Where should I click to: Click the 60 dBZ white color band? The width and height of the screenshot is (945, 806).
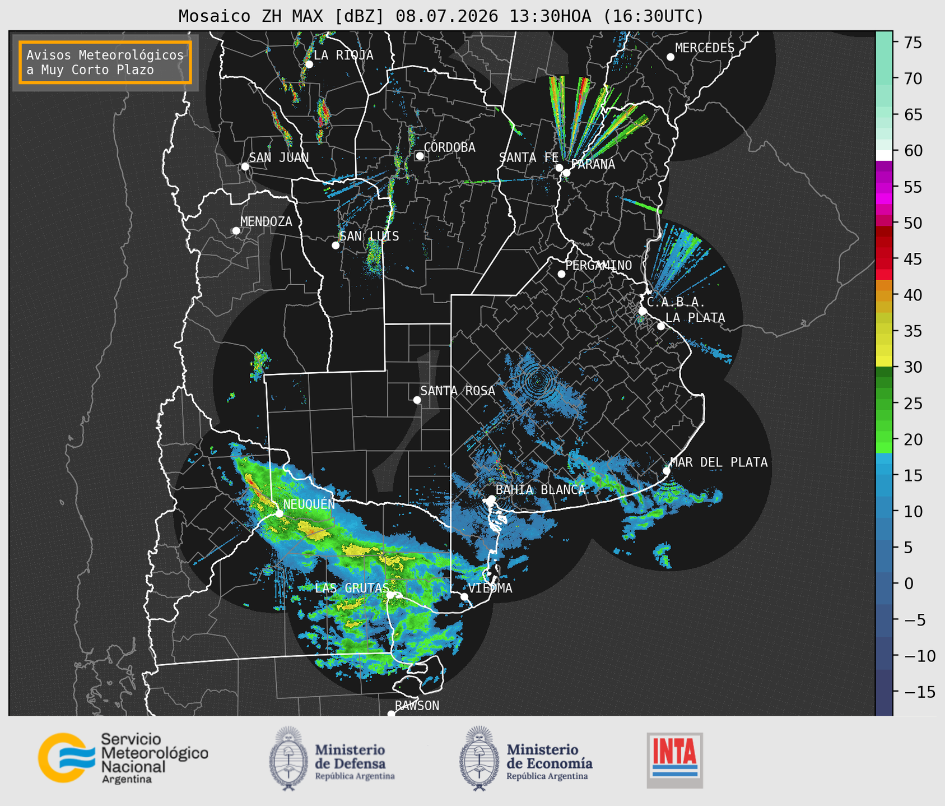[884, 155]
